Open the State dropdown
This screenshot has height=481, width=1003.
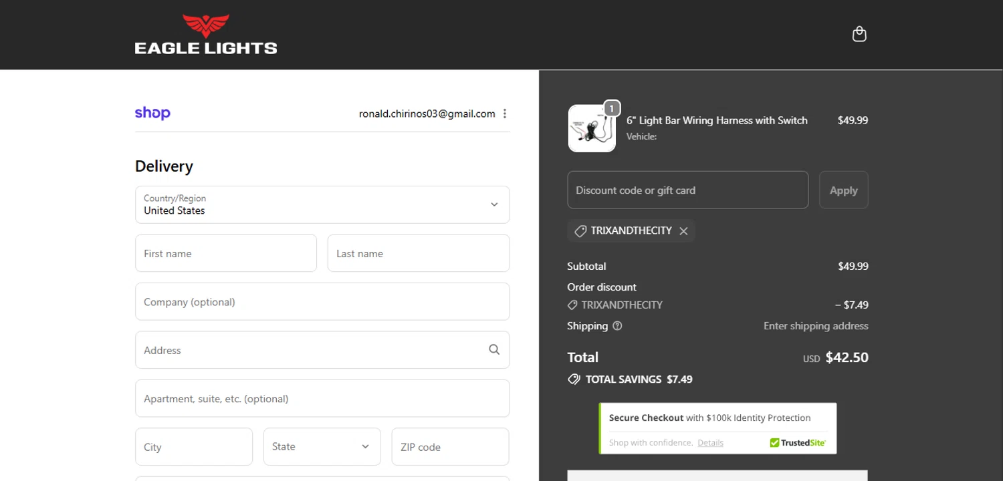[x=322, y=446]
